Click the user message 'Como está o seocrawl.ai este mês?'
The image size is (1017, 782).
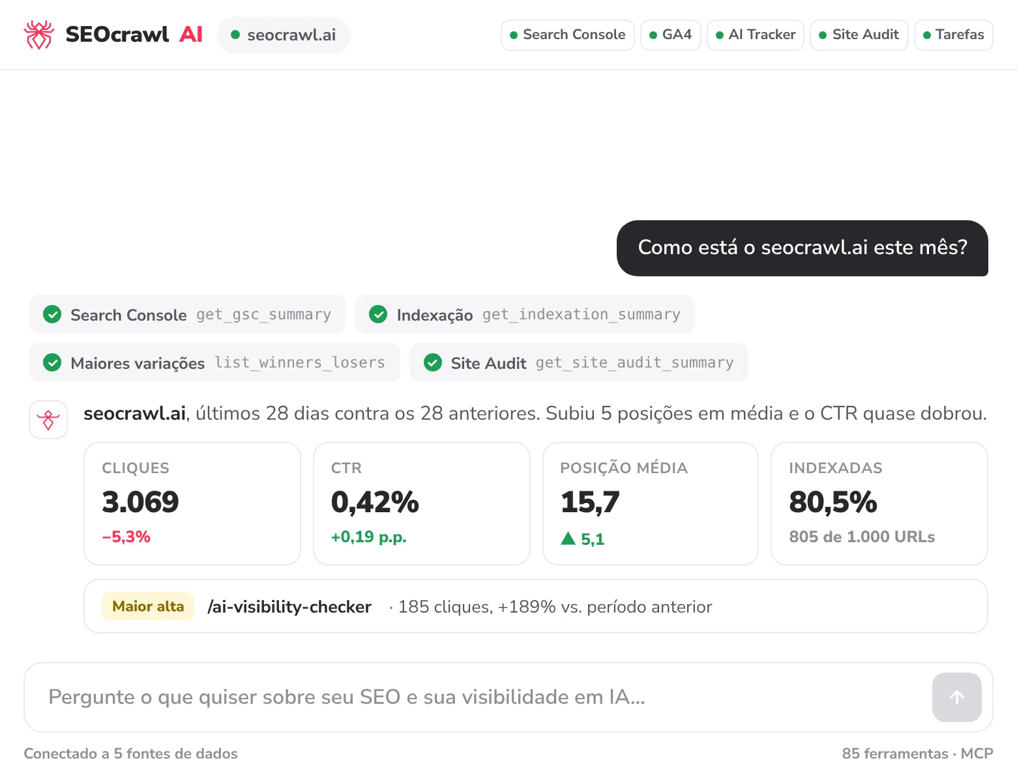pos(803,248)
